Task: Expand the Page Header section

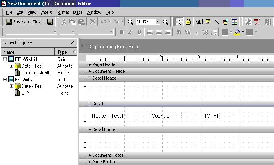Action: click(89, 64)
